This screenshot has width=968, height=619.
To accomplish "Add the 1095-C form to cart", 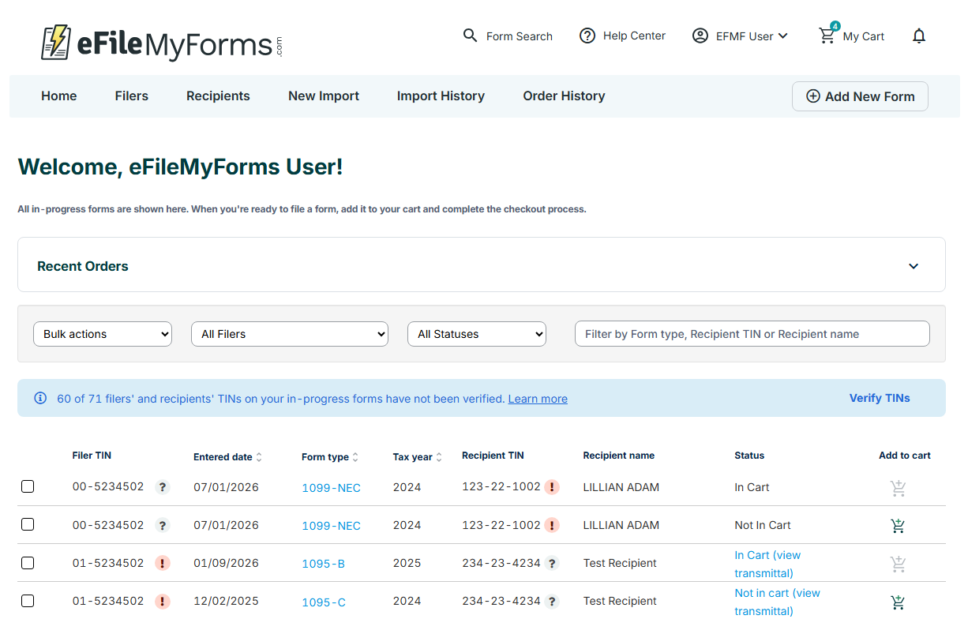I will pyautogui.click(x=898, y=602).
